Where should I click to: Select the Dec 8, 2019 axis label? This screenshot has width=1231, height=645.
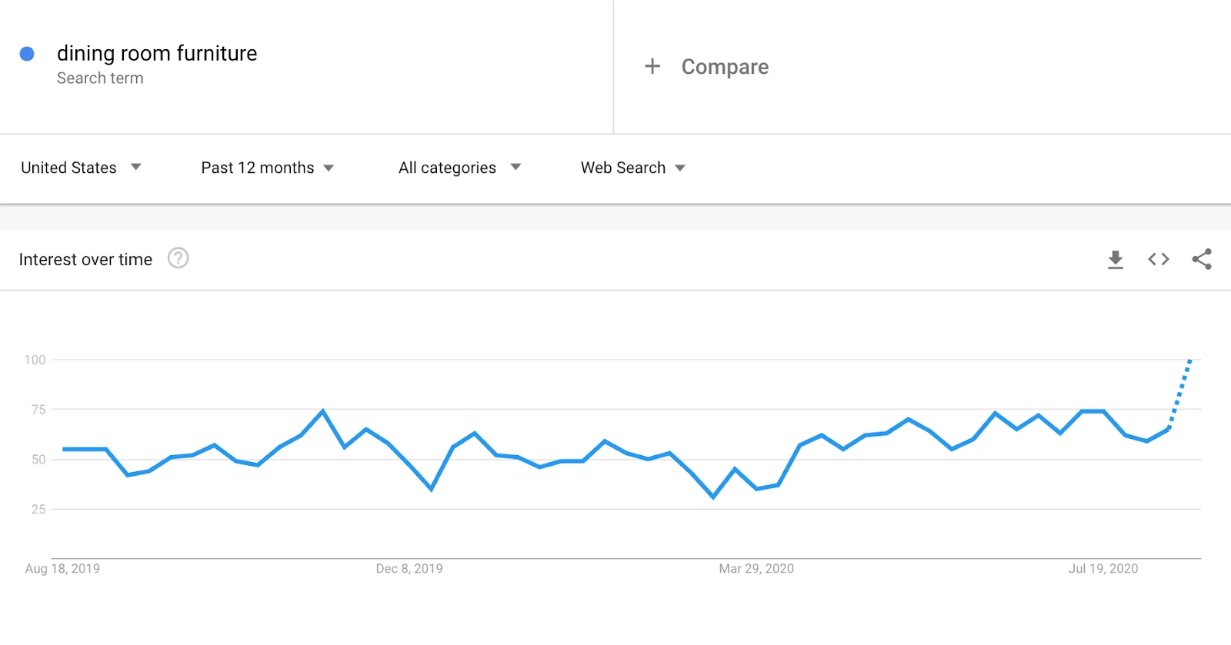point(409,569)
